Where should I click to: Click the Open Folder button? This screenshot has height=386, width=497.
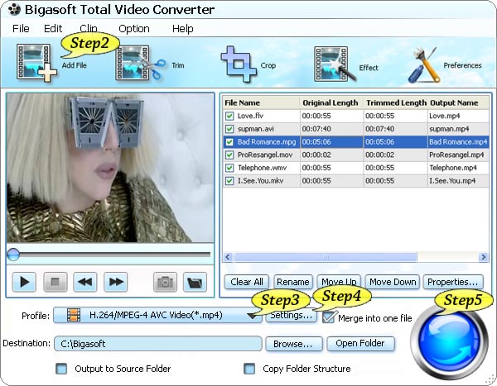click(x=360, y=343)
